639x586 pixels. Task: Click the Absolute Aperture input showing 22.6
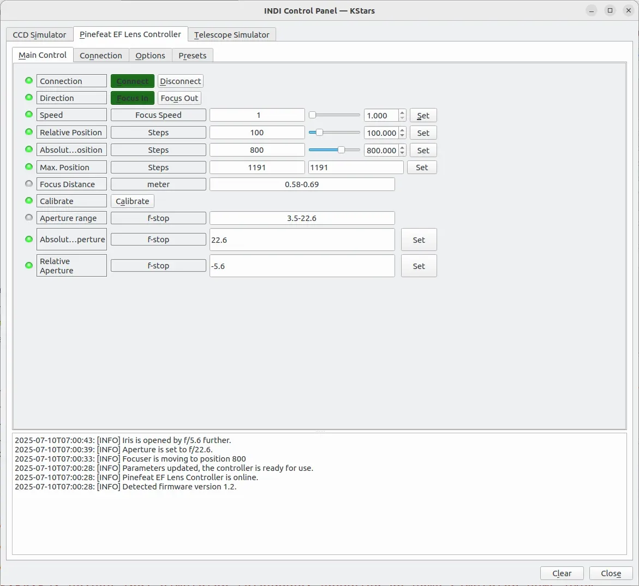tap(302, 240)
